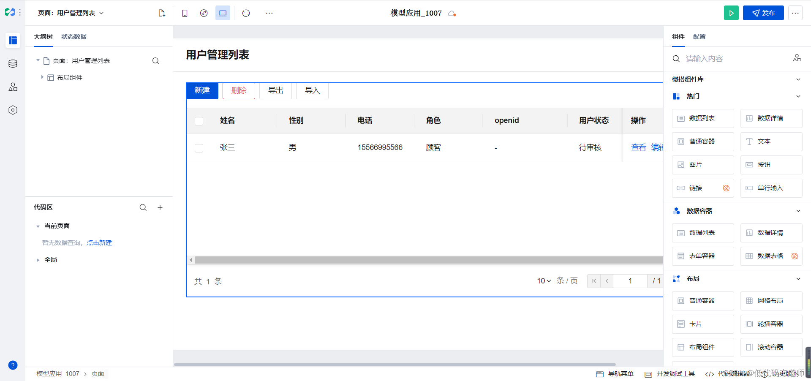Screen dimensions: 811x381
Task: Click the 发布 publish button
Action: [763, 13]
